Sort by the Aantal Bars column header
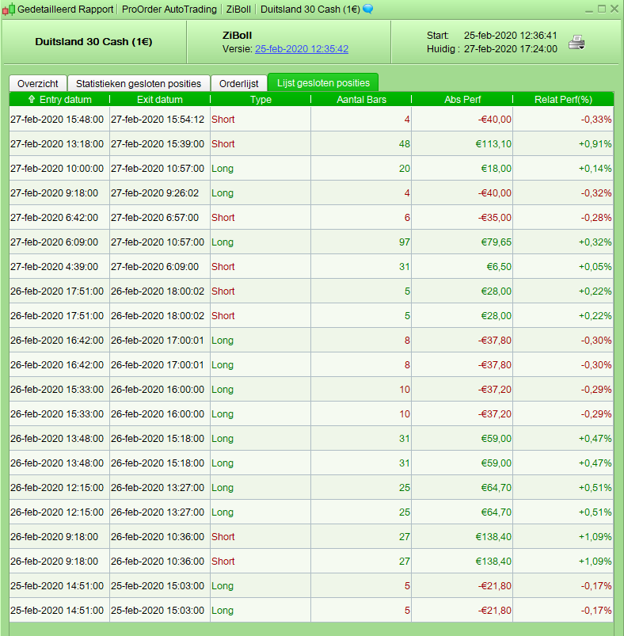 point(361,99)
